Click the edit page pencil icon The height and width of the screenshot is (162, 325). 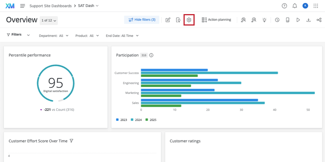168,20
